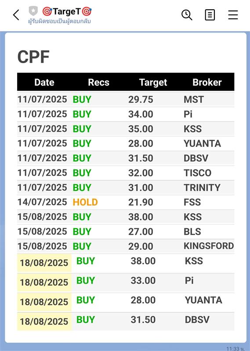Tap the back arrow icon
The height and width of the screenshot is (351, 250).
click(x=16, y=15)
